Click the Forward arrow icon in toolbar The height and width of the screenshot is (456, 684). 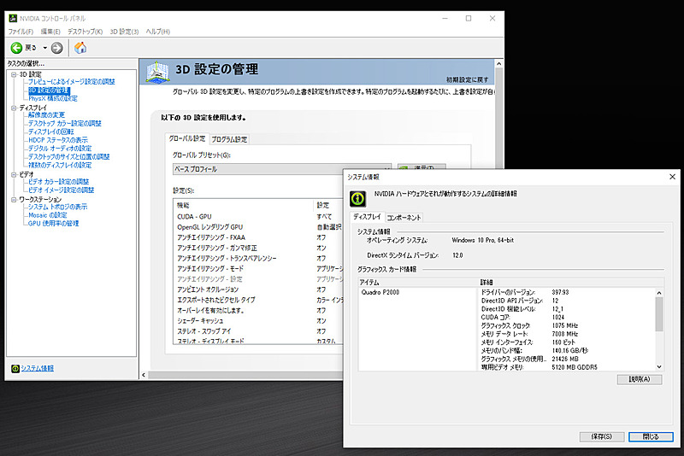pos(56,48)
